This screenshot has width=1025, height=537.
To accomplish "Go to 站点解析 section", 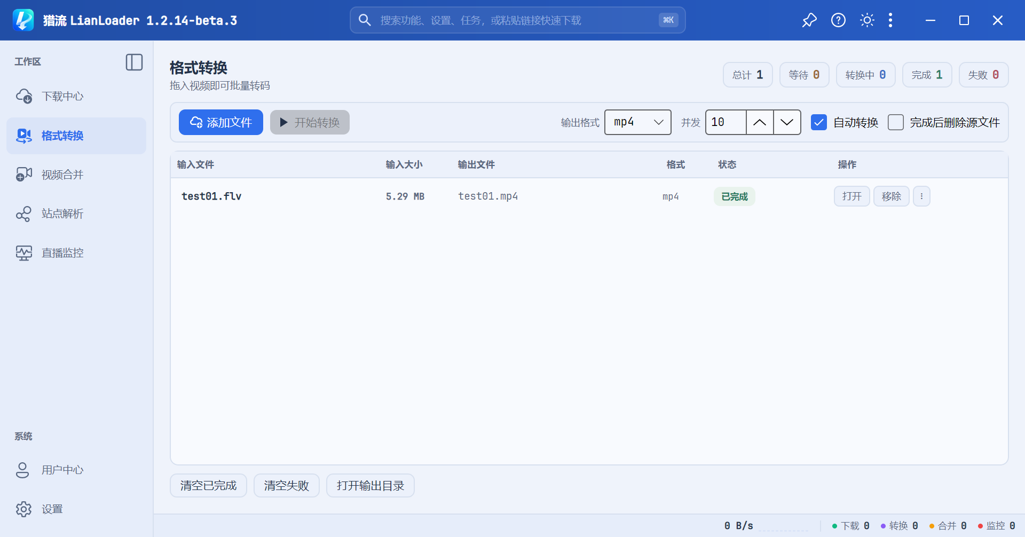I will (76, 214).
